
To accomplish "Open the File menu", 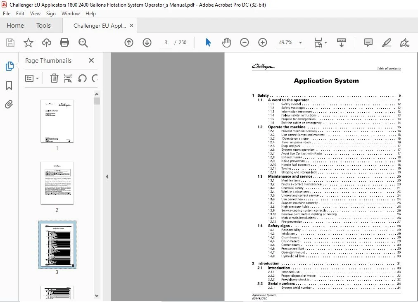I will point(7,14).
